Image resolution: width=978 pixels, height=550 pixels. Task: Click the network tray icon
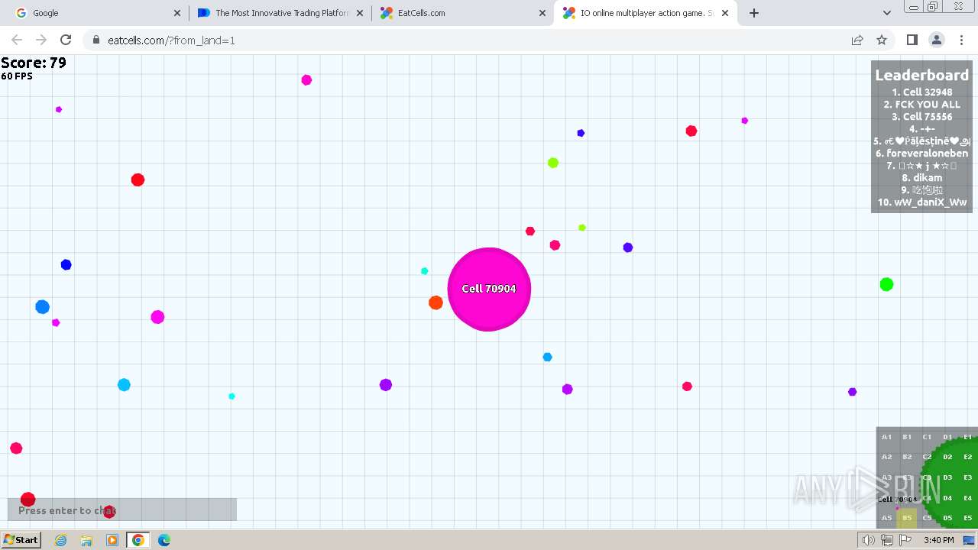887,540
